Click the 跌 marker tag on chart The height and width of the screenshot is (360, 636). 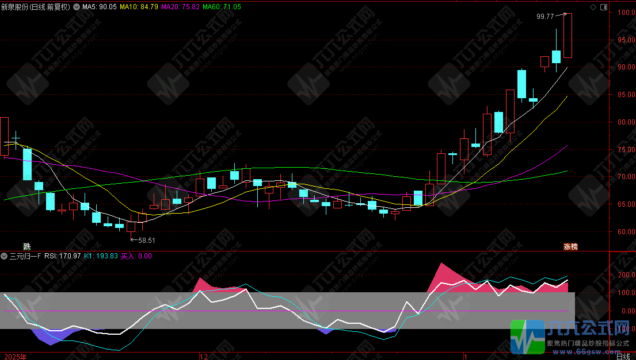coord(26,246)
